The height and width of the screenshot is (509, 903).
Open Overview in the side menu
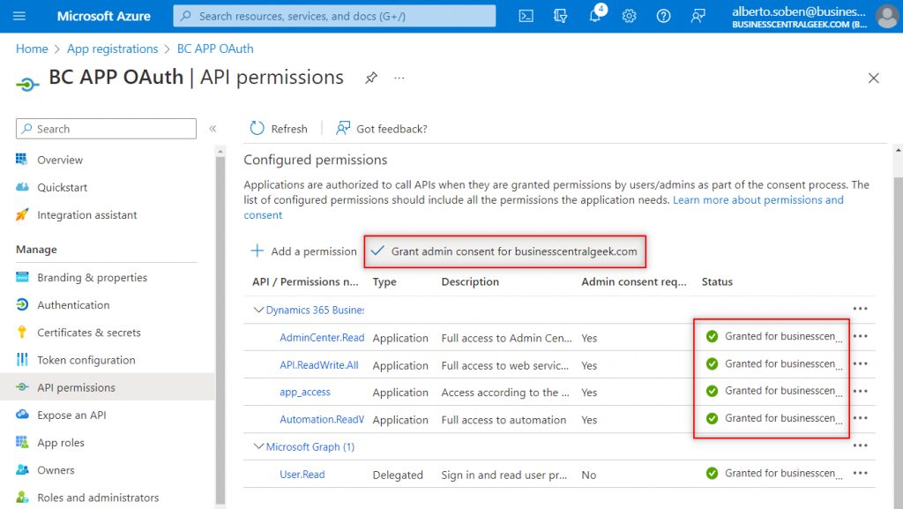(x=60, y=160)
